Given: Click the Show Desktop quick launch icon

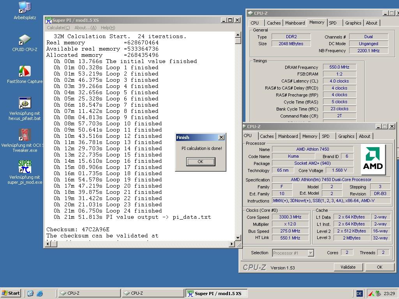Looking at the screenshot, I should (30, 293).
